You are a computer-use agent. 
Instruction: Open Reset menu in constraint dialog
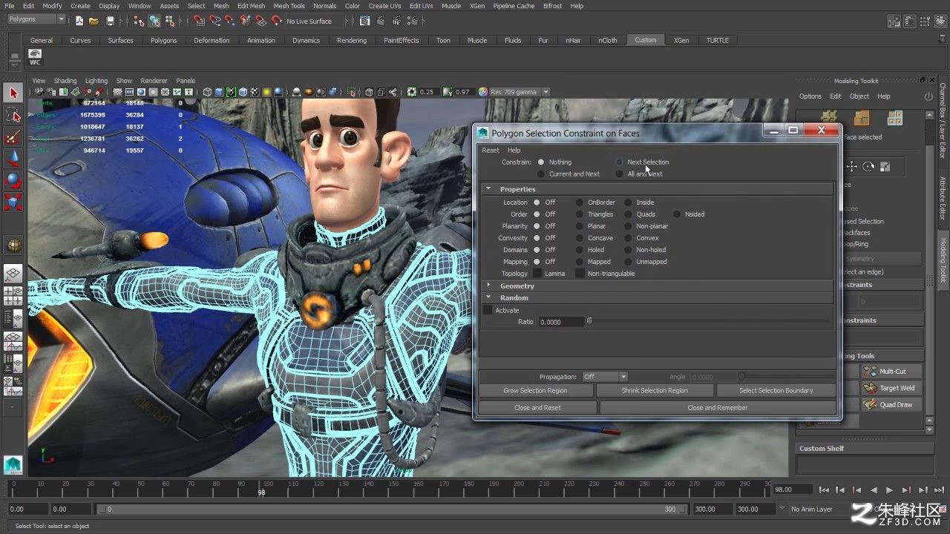[x=491, y=150]
